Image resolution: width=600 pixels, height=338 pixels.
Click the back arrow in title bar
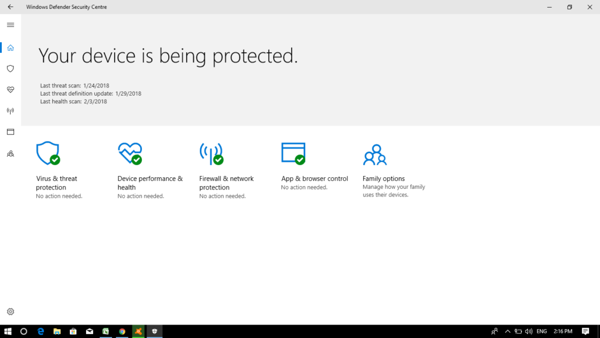click(x=11, y=7)
